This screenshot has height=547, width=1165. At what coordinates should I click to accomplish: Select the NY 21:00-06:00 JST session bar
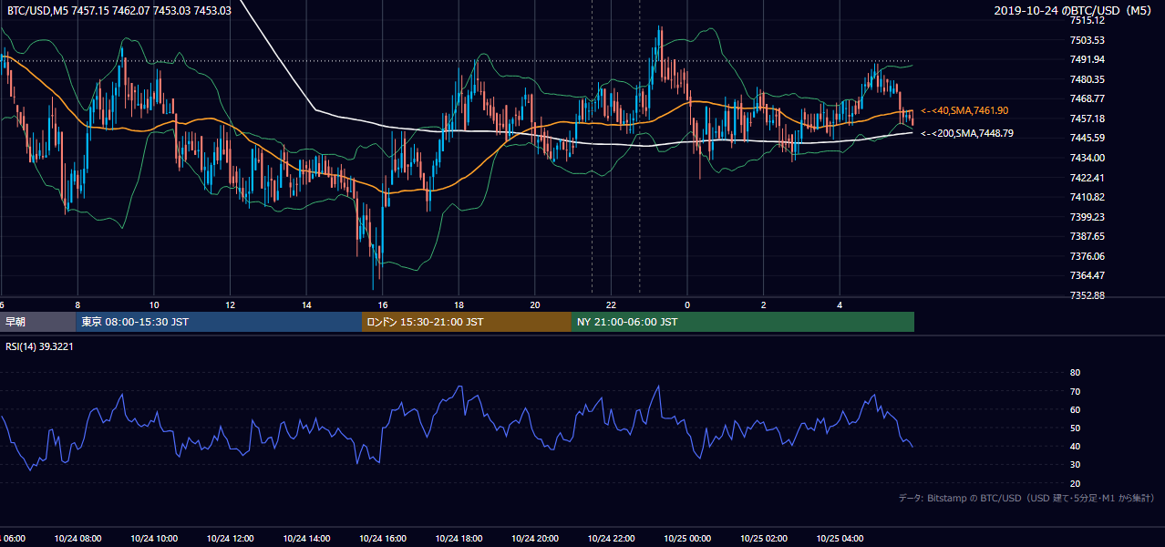[x=743, y=322]
